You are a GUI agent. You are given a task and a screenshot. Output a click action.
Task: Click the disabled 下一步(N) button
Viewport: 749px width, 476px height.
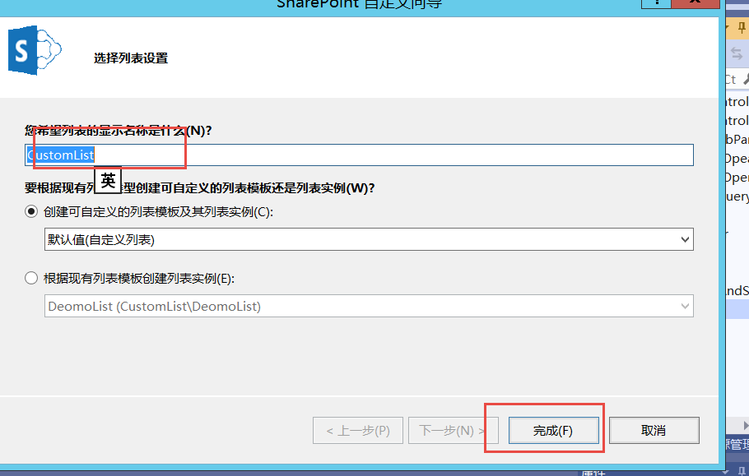[454, 430]
